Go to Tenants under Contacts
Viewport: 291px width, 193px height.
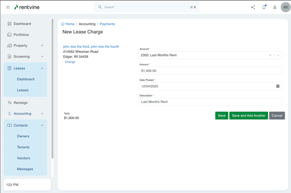pos(23,147)
